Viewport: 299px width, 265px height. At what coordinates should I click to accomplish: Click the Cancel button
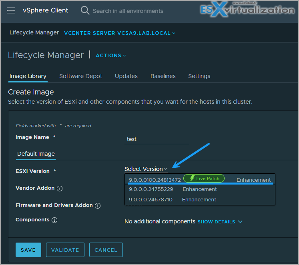106,250
